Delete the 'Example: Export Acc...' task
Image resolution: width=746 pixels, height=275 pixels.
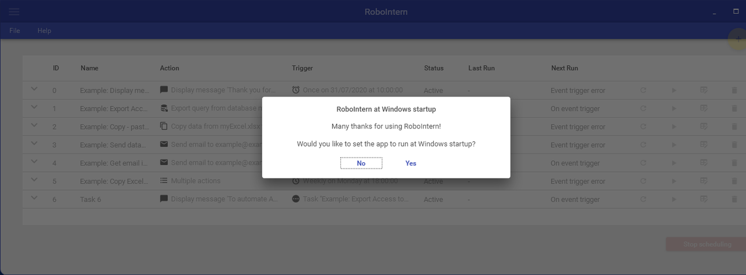(734, 108)
